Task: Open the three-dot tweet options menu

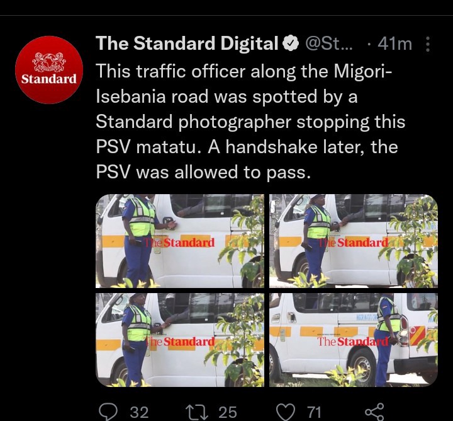Action: 428,44
